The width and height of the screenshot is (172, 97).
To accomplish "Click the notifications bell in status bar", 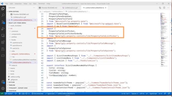I will tap(169, 93).
